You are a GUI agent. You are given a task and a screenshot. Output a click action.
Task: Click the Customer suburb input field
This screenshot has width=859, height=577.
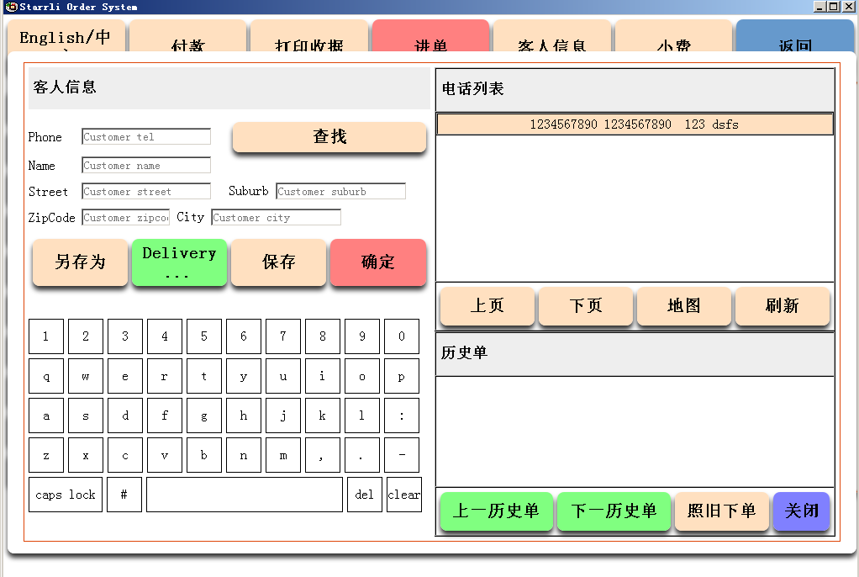pos(340,192)
